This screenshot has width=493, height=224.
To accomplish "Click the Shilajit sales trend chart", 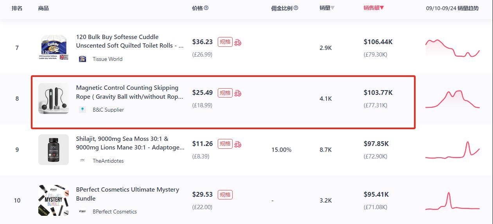I will click(452, 150).
